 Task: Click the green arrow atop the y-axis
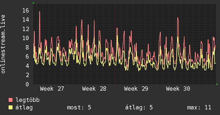(x=33, y=3)
